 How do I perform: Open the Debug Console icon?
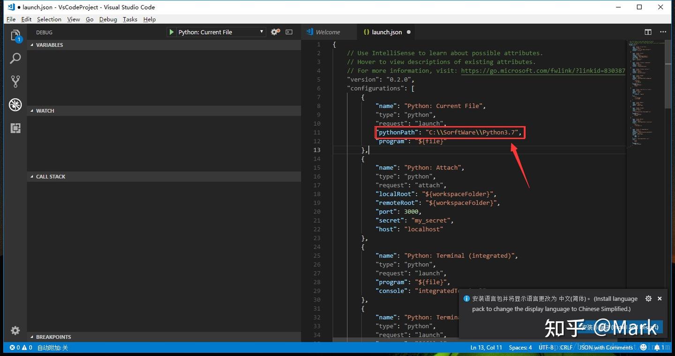click(x=289, y=32)
